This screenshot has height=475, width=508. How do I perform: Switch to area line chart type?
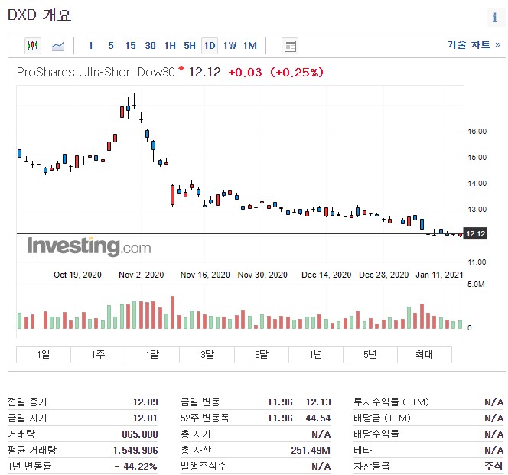click(x=57, y=46)
